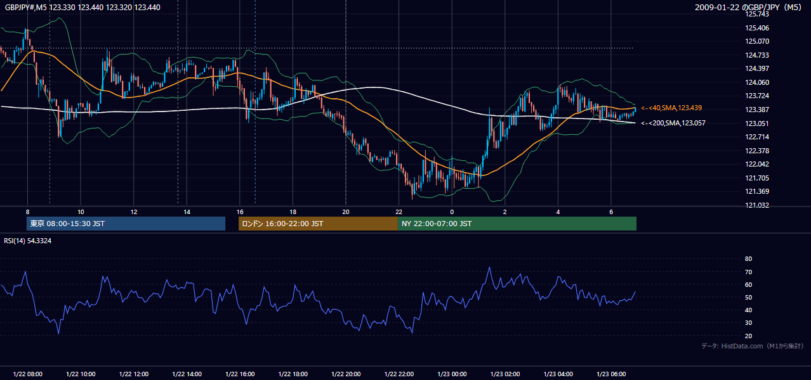This screenshot has height=380, width=811.
Task: Click price axis label 125.743
Action: pyautogui.click(x=756, y=14)
